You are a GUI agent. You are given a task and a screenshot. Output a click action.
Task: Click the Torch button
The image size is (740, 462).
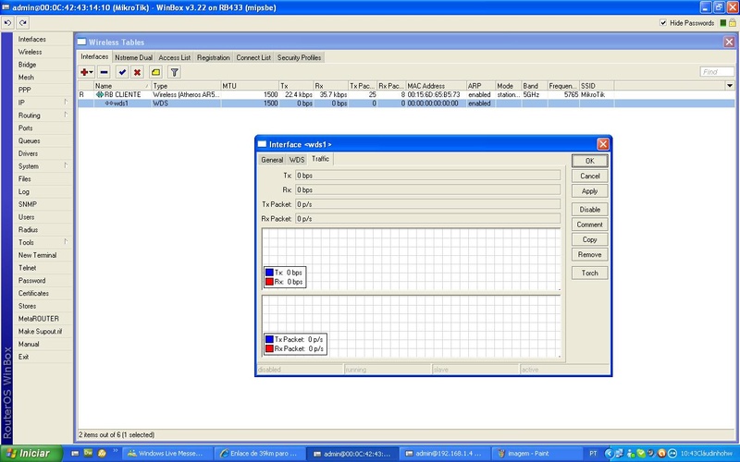tap(590, 273)
